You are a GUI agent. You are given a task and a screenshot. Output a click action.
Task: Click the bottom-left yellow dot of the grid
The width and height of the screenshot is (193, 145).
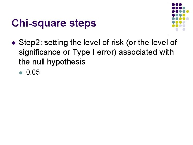click(173, 26)
